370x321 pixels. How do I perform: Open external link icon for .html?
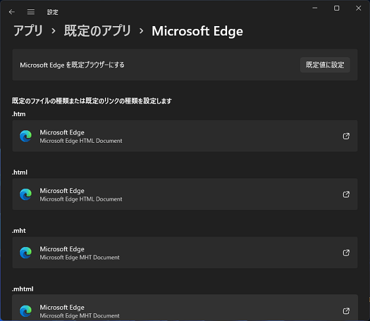(x=346, y=194)
